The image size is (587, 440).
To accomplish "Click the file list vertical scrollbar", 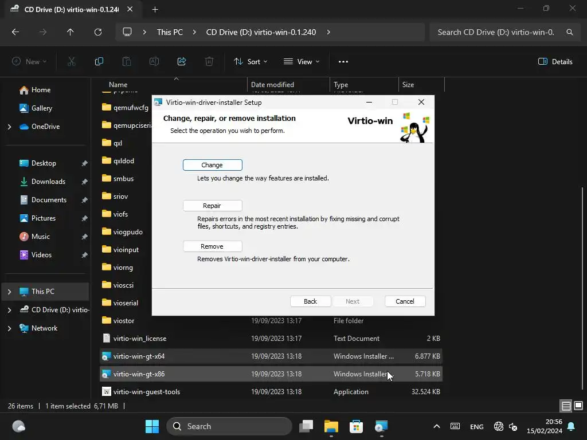I will [582, 288].
